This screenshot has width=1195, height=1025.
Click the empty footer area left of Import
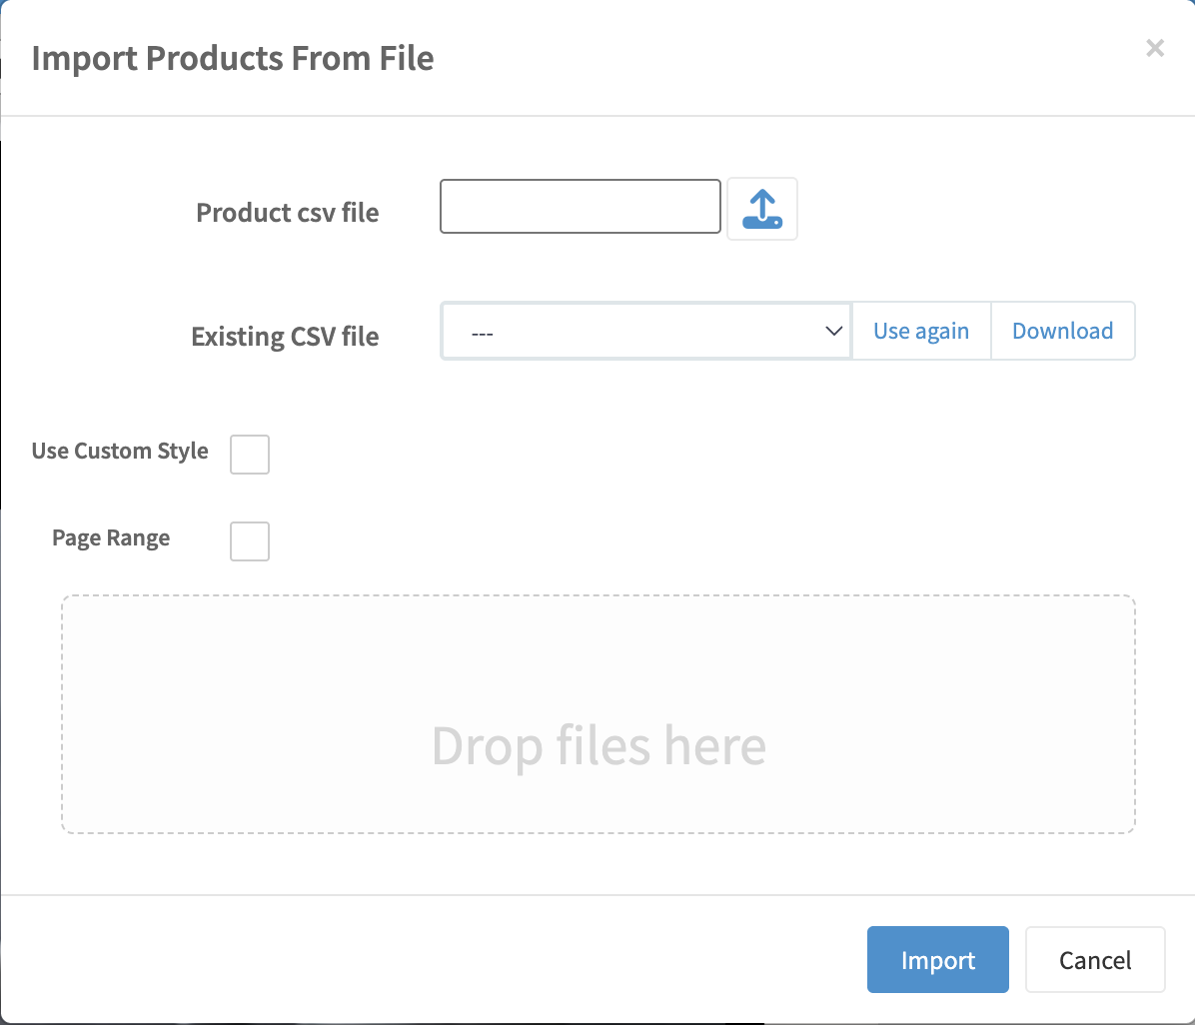(x=430, y=960)
